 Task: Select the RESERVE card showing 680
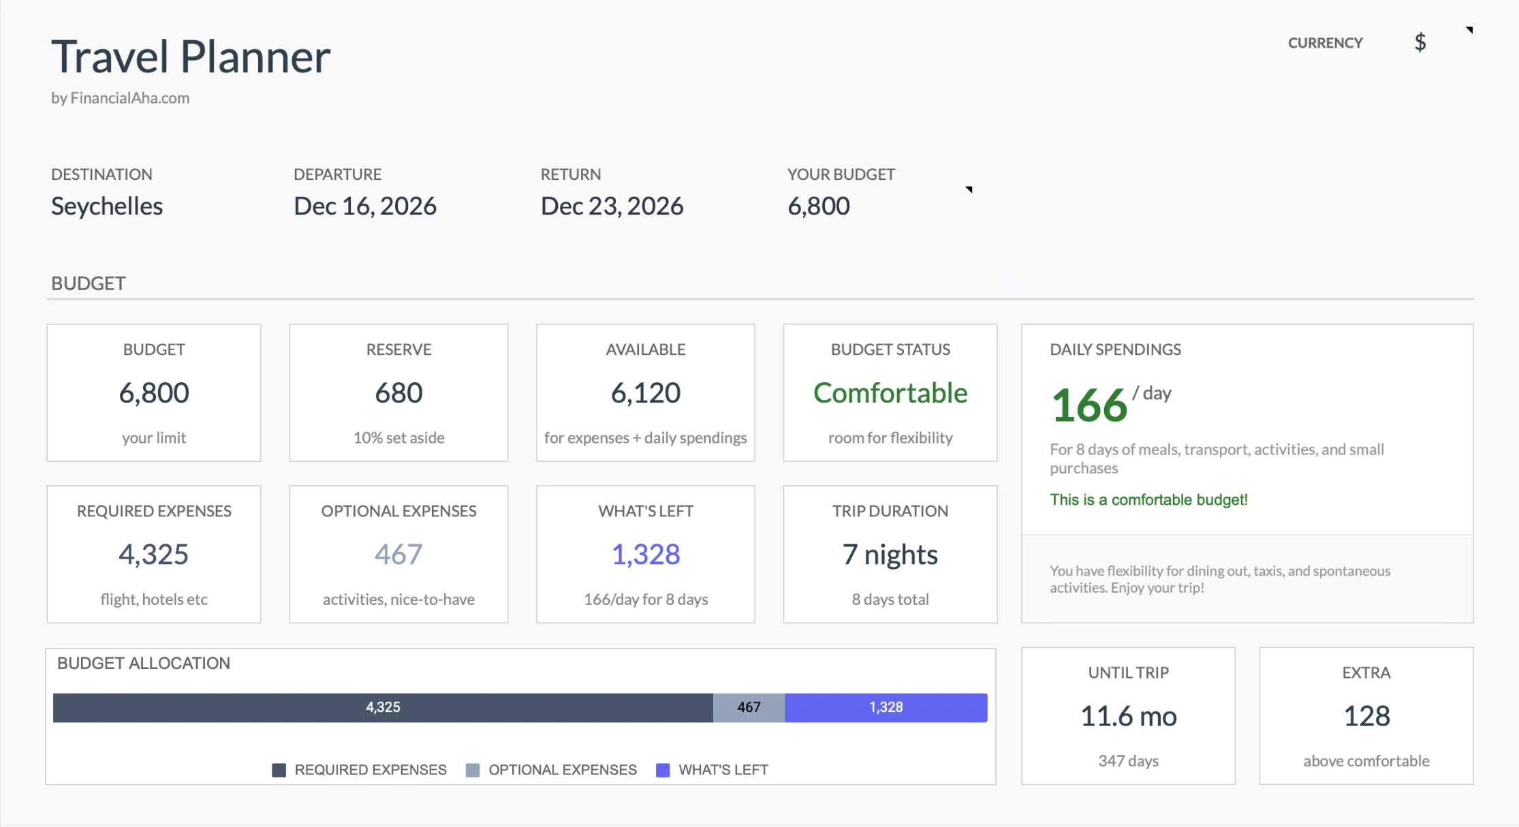(398, 393)
